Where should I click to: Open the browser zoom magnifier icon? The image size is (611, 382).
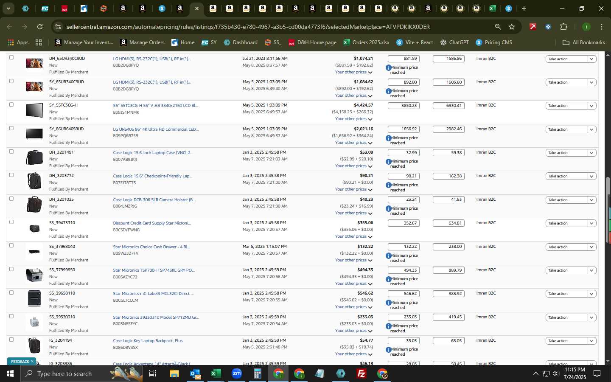[x=498, y=27]
